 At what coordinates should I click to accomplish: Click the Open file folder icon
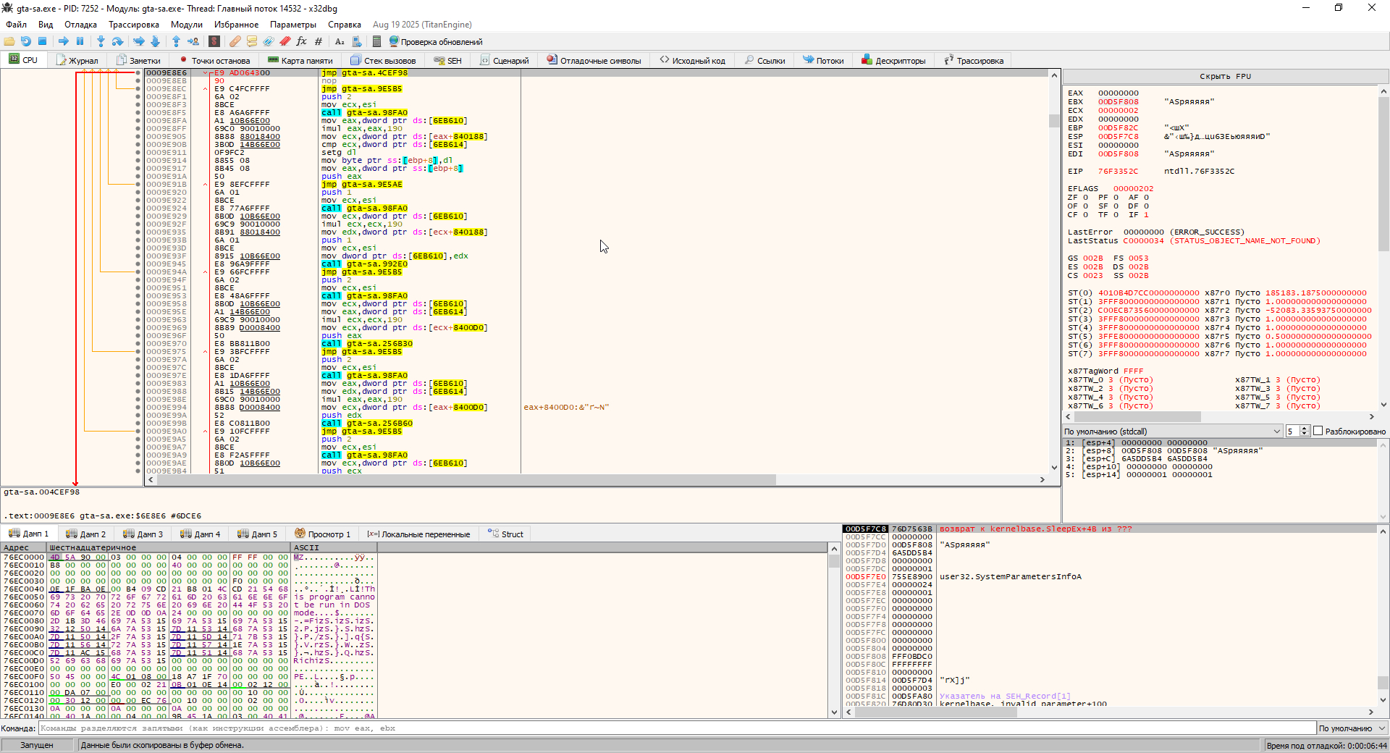coord(9,41)
